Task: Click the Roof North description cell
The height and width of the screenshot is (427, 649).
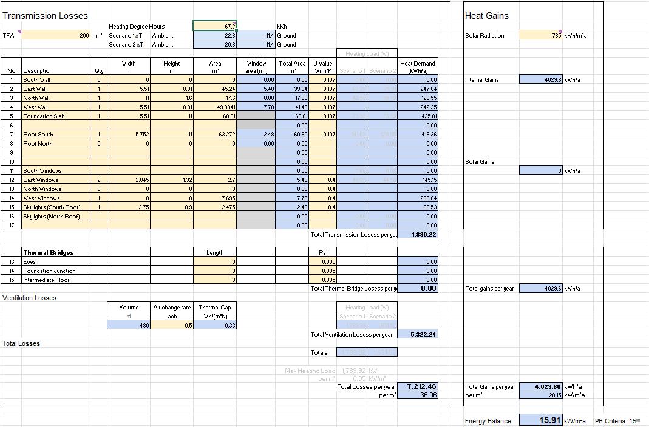Action: [56, 143]
